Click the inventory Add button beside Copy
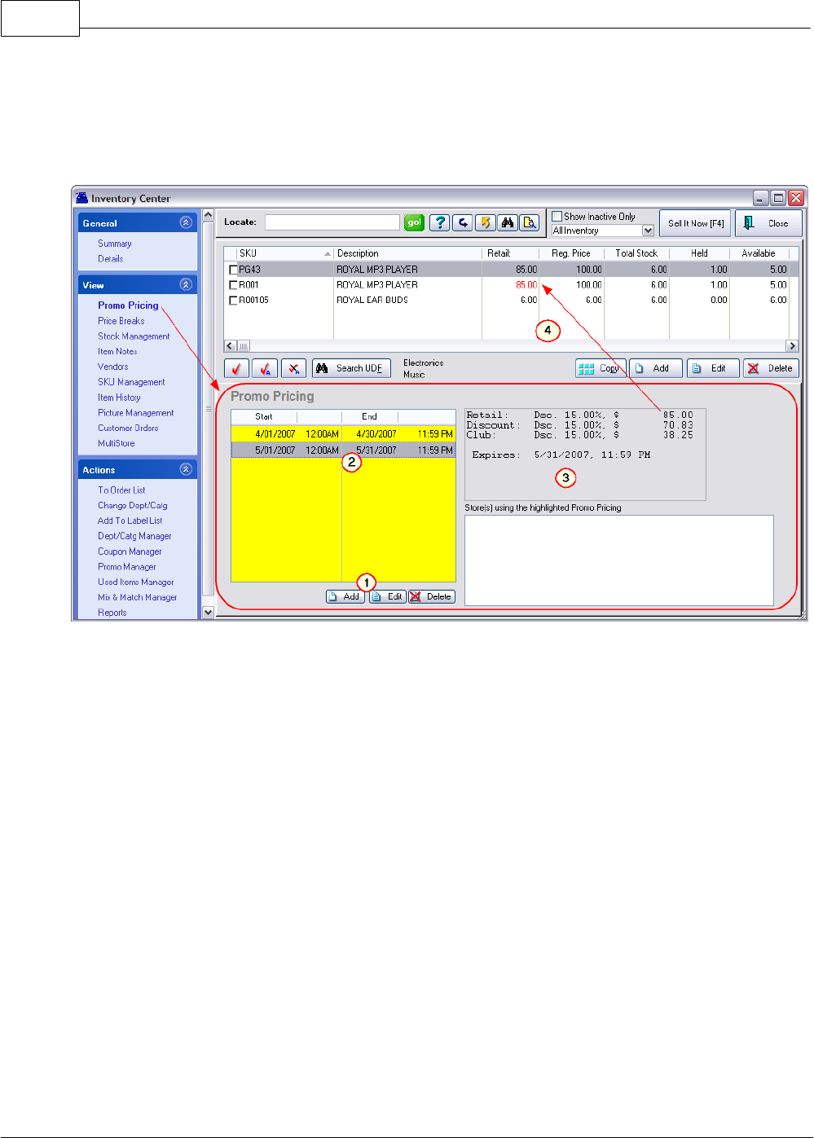This screenshot has height=1138, width=814. click(x=655, y=368)
